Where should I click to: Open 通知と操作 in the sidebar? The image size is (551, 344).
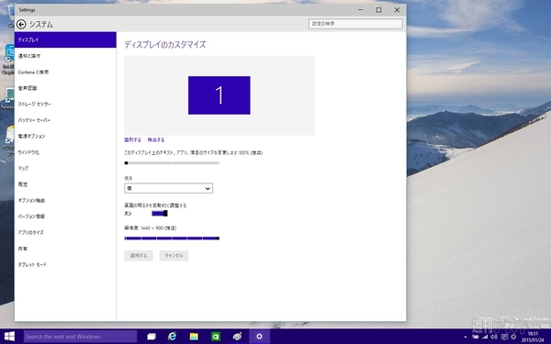[x=65, y=56]
